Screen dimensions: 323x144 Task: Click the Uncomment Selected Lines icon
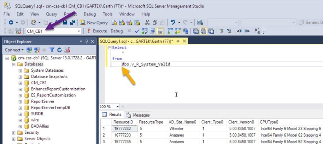click(x=229, y=31)
